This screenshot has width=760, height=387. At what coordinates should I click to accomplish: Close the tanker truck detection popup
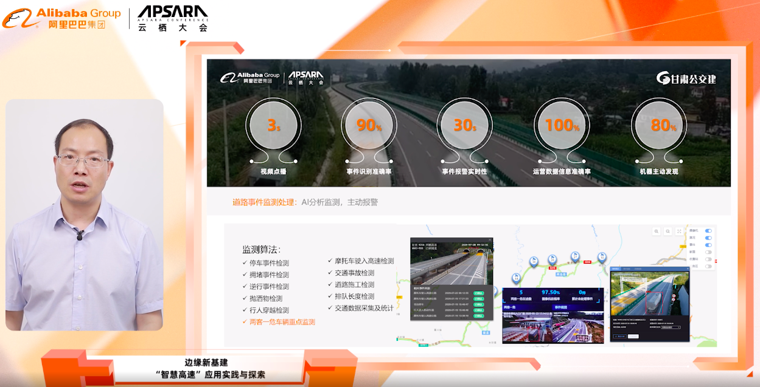pos(688,269)
